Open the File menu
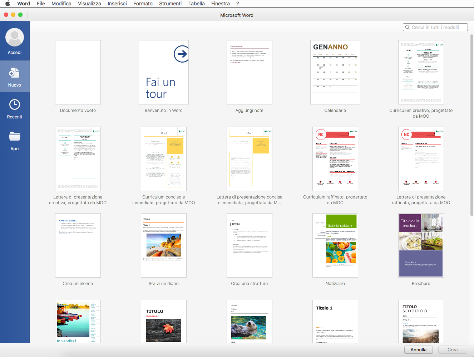The height and width of the screenshot is (357, 474). (x=41, y=4)
